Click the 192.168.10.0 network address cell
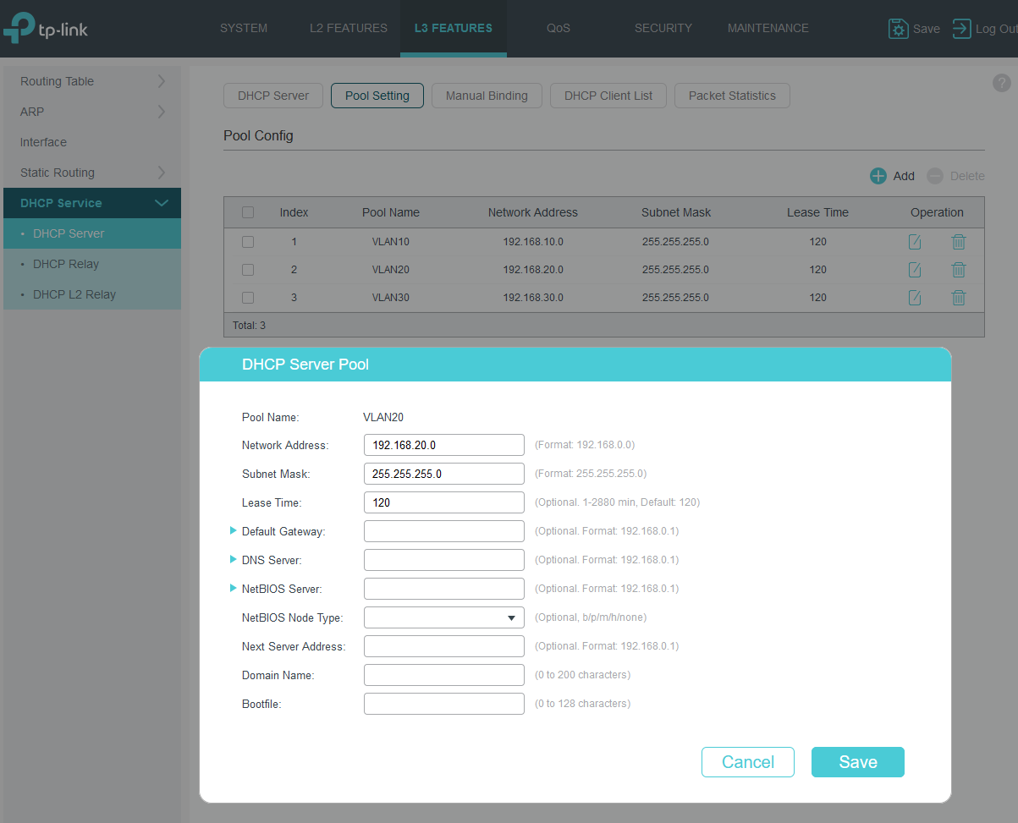Viewport: 1018px width, 823px height. click(x=533, y=242)
